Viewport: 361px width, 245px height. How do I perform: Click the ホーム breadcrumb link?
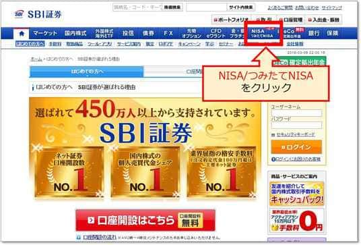tap(36, 59)
